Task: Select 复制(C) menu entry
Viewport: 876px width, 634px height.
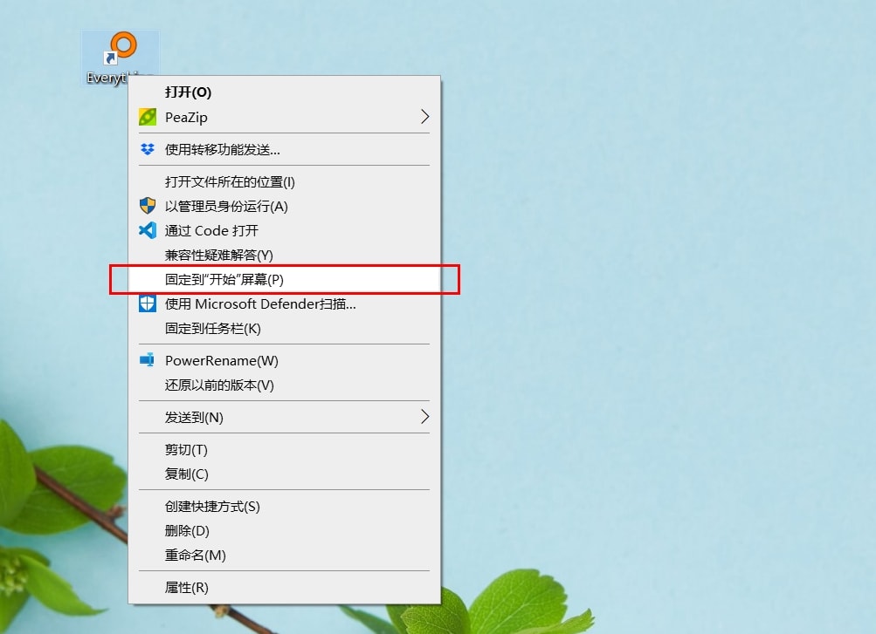Action: click(x=285, y=474)
